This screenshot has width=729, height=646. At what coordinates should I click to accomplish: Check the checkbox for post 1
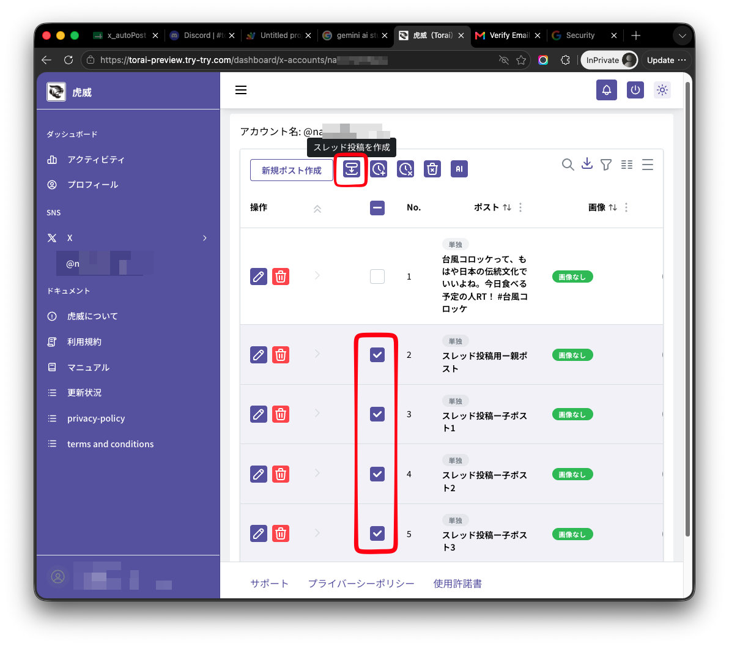click(377, 277)
